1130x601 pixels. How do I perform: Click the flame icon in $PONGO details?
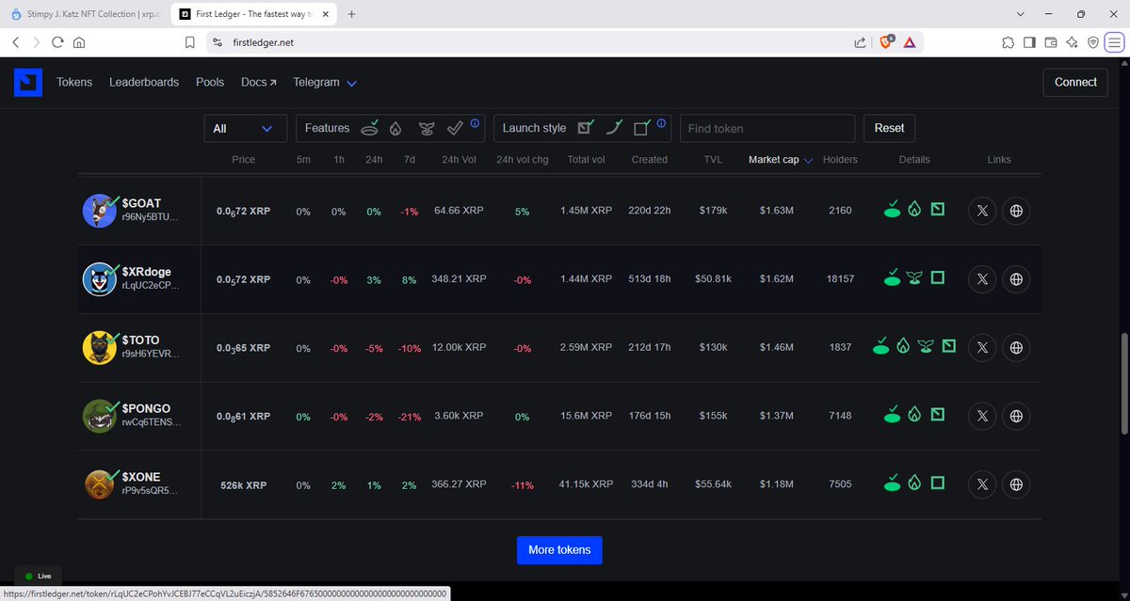(x=913, y=415)
